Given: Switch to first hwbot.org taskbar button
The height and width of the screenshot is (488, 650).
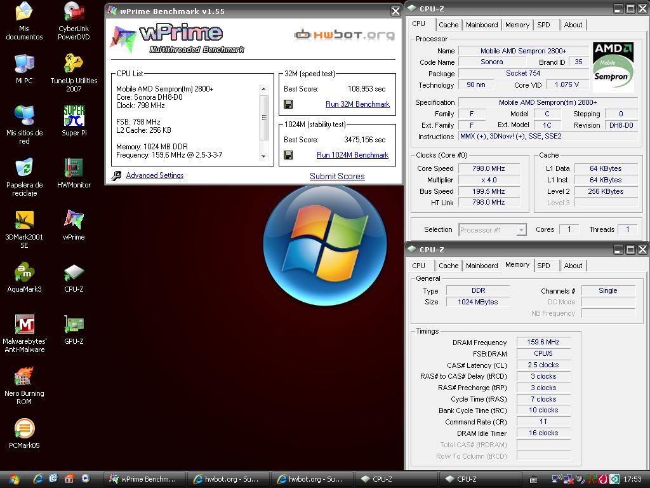Looking at the screenshot, I should point(228,479).
